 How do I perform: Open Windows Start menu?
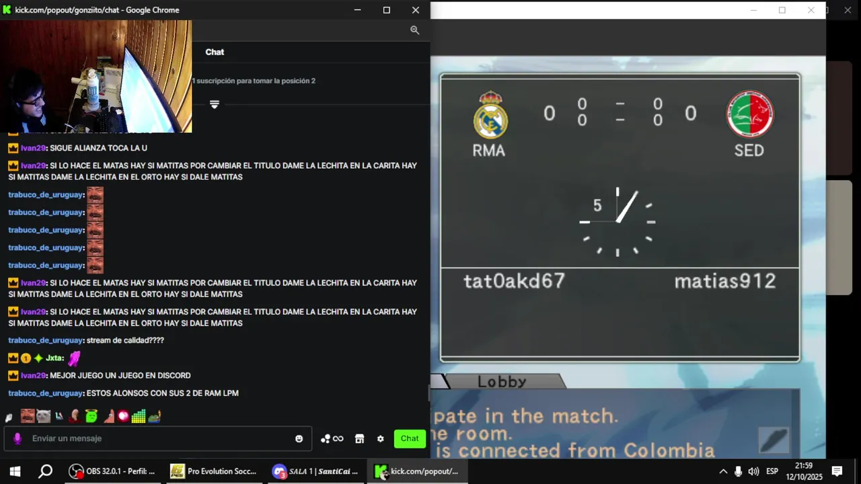(x=15, y=471)
